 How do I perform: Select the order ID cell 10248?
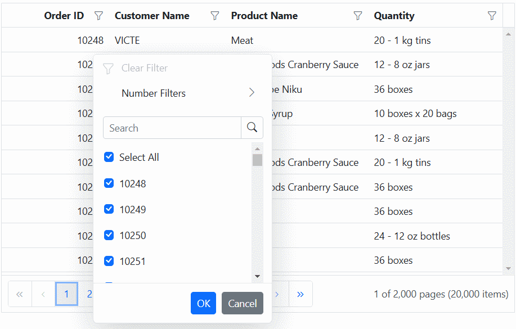[90, 40]
